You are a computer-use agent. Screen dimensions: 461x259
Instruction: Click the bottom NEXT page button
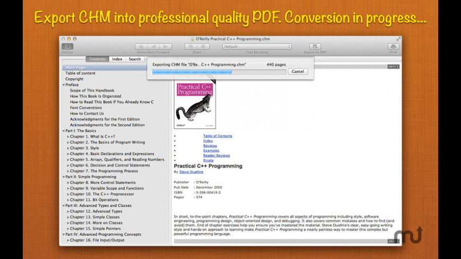coord(393,241)
